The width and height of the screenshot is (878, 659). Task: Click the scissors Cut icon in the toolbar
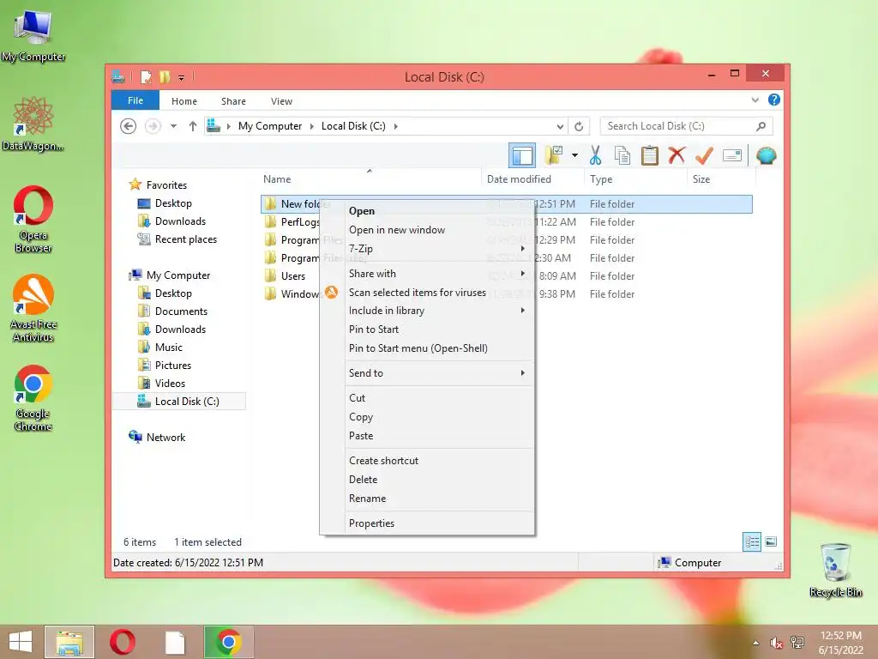point(595,155)
